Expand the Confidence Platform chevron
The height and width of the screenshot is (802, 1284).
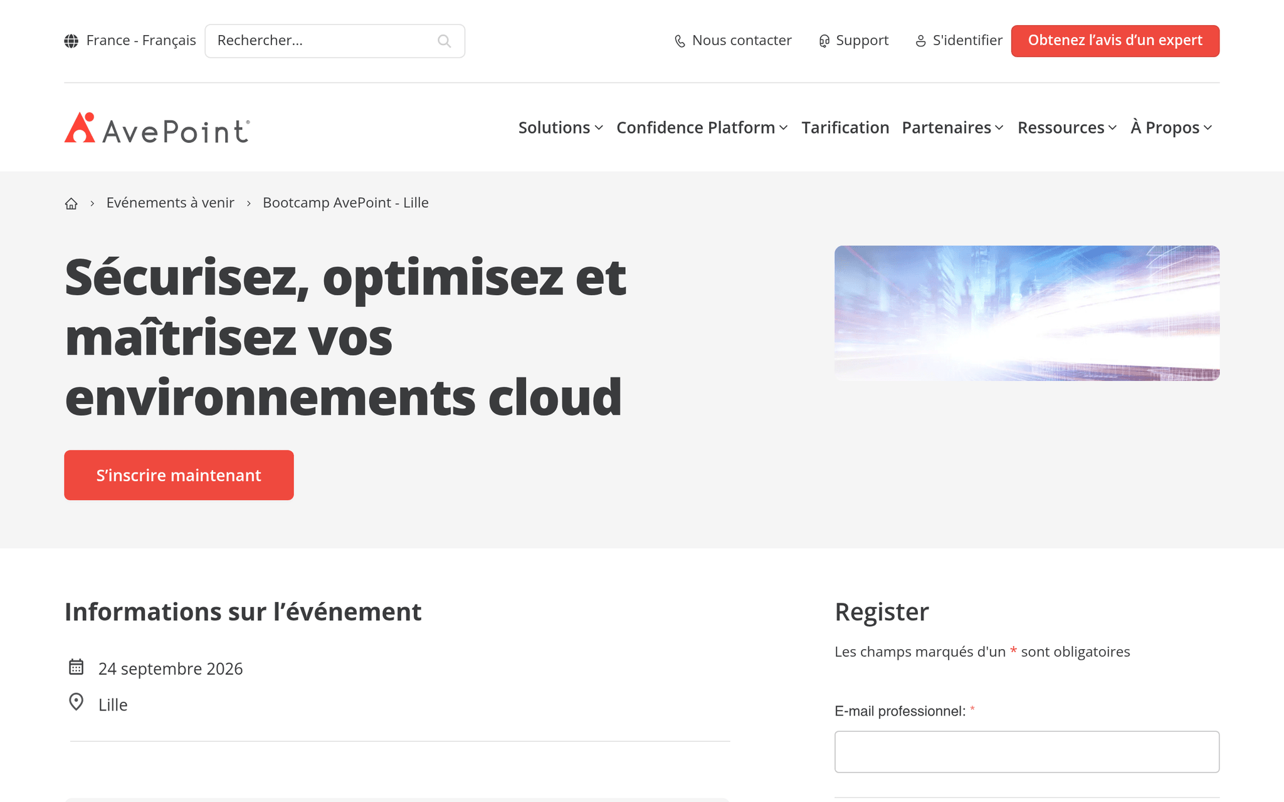[784, 128]
